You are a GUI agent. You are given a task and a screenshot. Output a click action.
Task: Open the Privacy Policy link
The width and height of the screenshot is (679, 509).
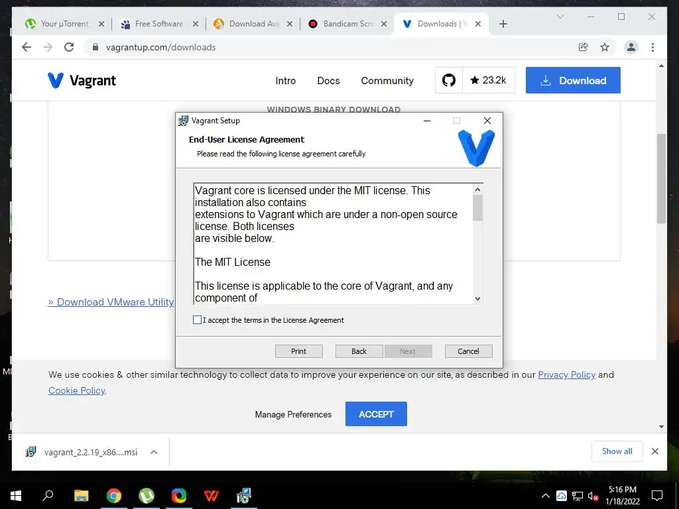[x=566, y=374]
